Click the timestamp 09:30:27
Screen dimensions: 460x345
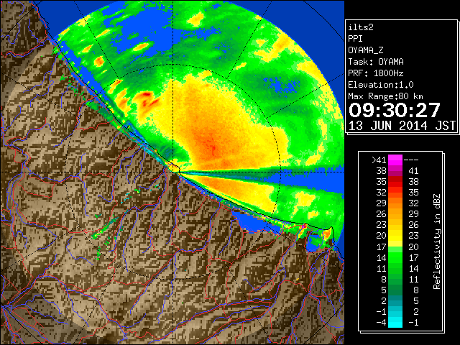click(x=395, y=110)
